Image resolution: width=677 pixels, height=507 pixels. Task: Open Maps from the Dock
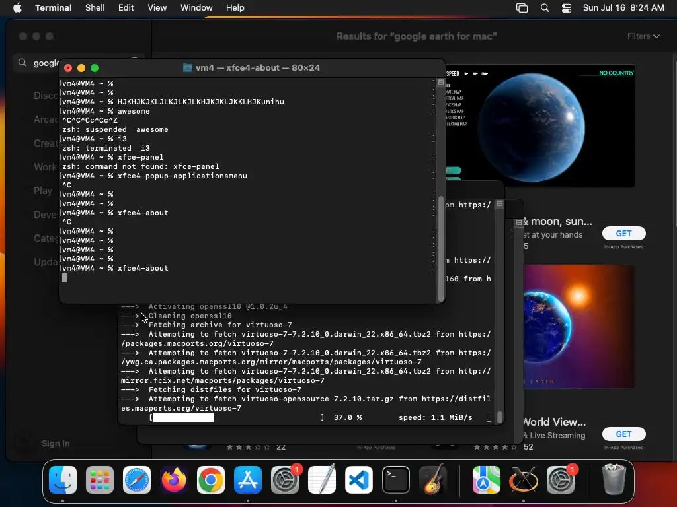point(486,479)
